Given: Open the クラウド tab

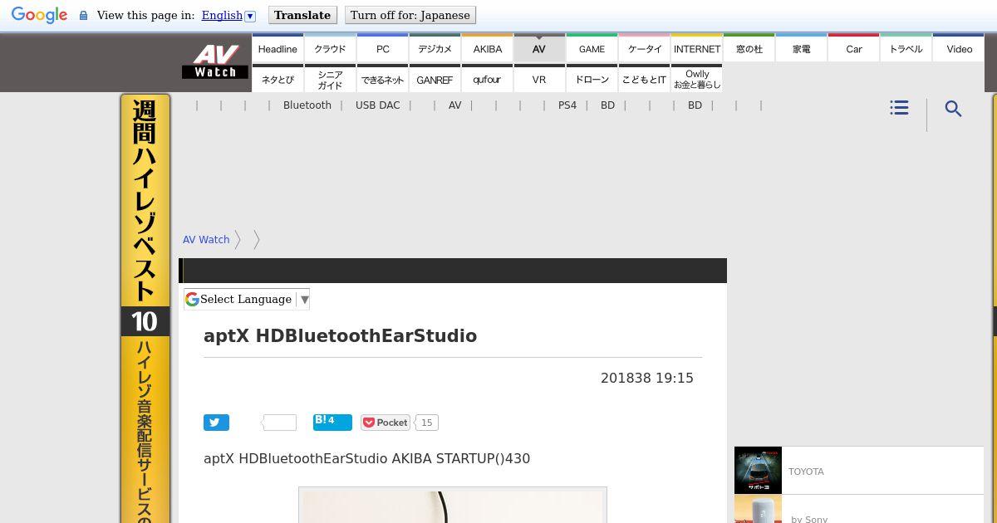Looking at the screenshot, I should pos(330,49).
